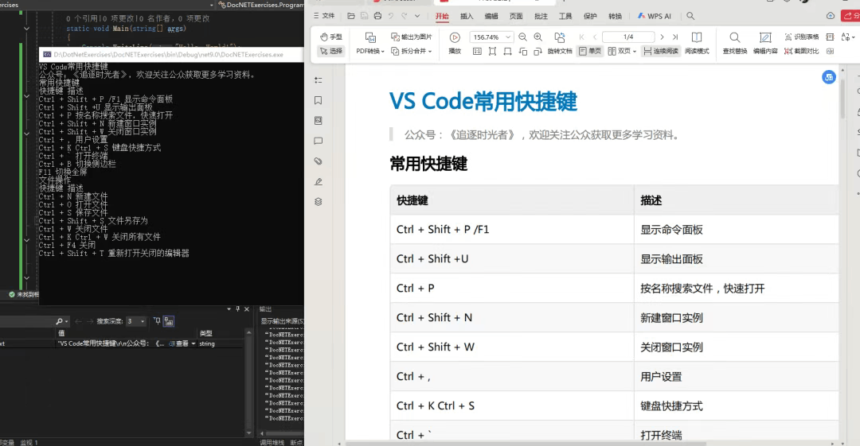Image resolution: width=860 pixels, height=446 pixels.
Task: Open the bookmark panel in left sidebar
Action: click(319, 100)
